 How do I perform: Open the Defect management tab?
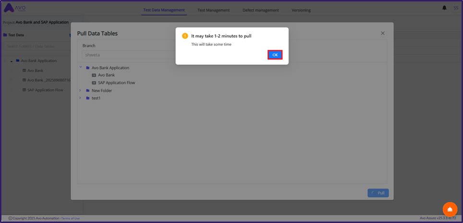coord(260,10)
